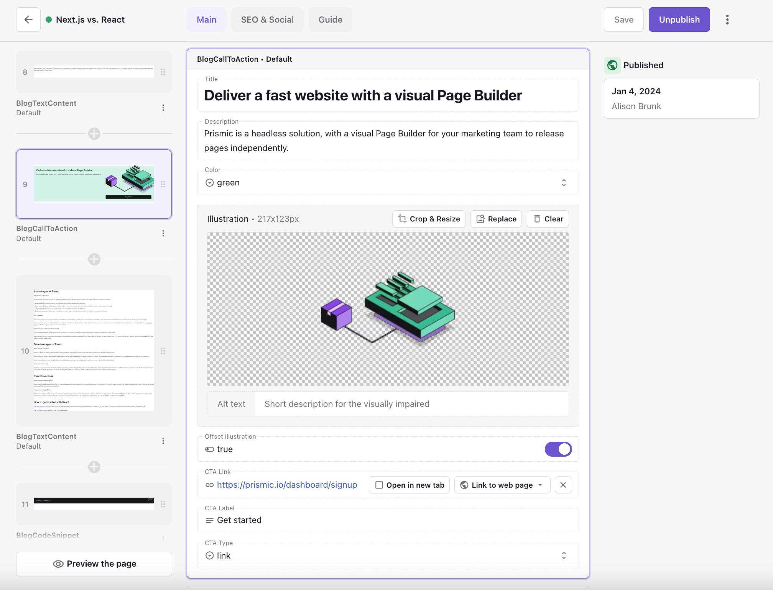Expand the Link to web page dropdown
773x590 pixels.
coord(502,485)
